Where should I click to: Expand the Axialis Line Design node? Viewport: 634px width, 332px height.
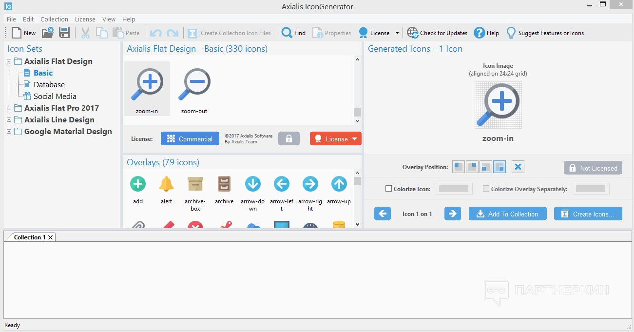[x=9, y=120]
